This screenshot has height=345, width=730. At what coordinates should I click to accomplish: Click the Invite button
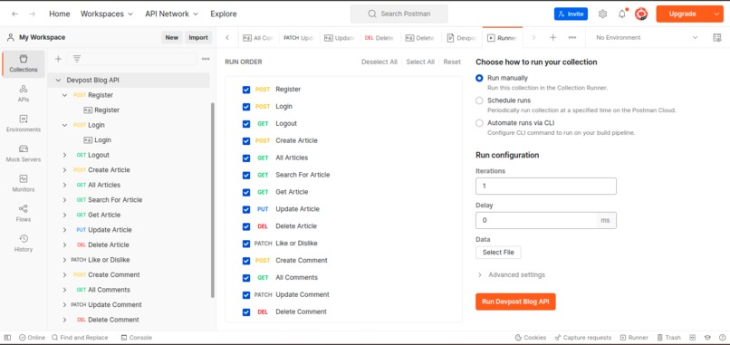tap(571, 14)
